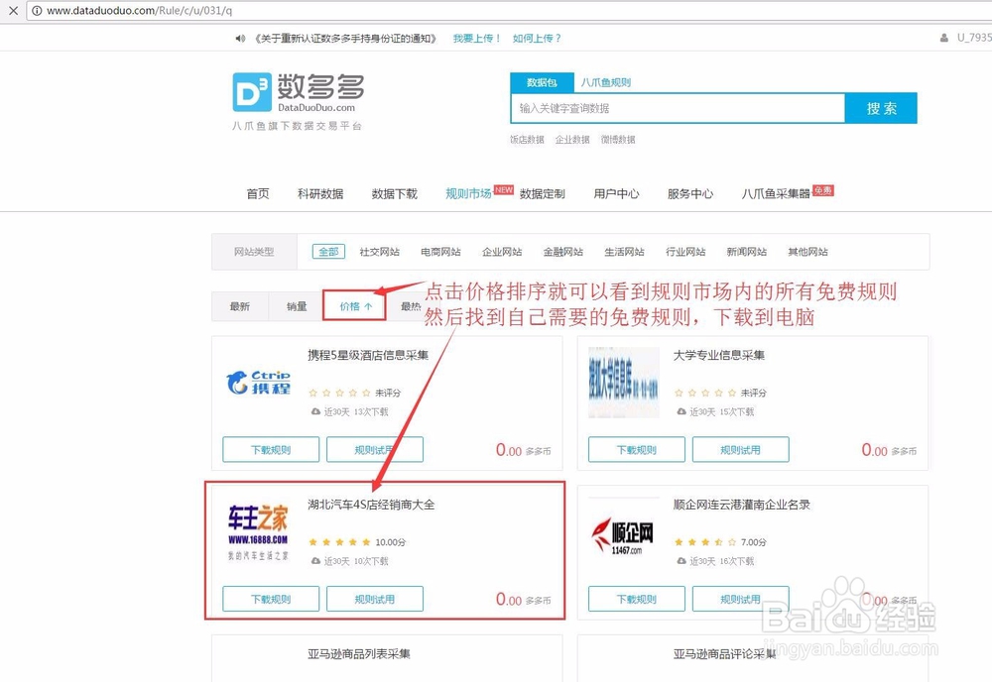The image size is (992, 682).
Task: Filter by 行业网站 site type
Action: pyautogui.click(x=685, y=252)
